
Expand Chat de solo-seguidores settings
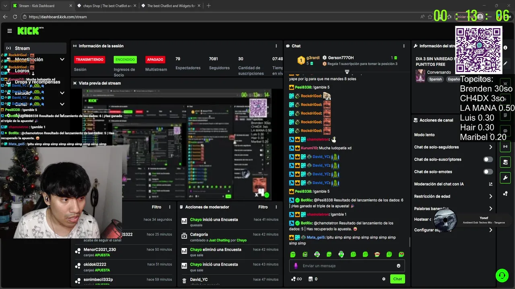pyautogui.click(x=490, y=147)
